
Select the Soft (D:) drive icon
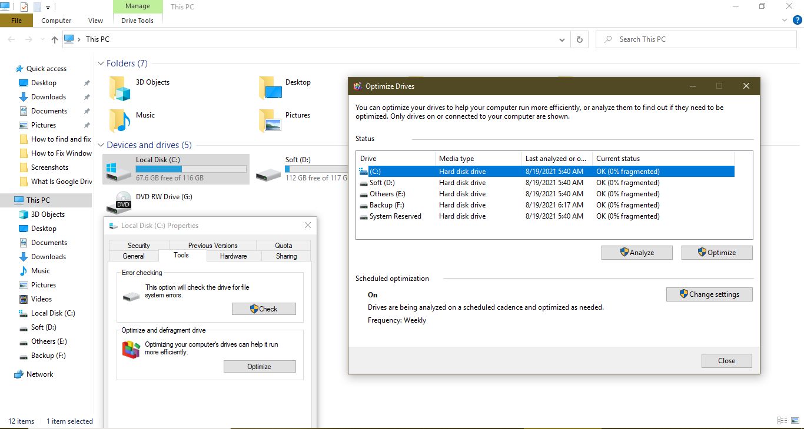coord(269,174)
